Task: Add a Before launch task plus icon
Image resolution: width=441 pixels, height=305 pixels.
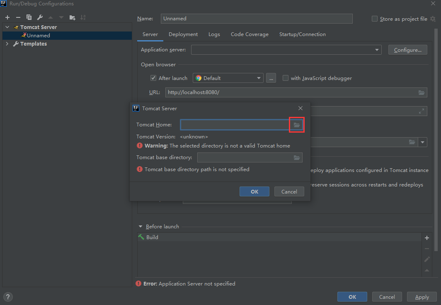Action: (426, 238)
